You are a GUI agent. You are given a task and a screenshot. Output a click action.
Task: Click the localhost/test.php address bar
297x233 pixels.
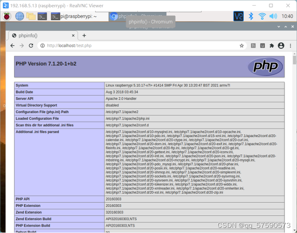142,46
